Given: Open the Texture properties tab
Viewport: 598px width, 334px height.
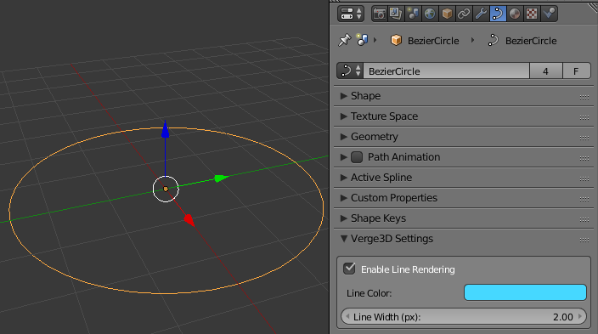Looking at the screenshot, I should 531,14.
